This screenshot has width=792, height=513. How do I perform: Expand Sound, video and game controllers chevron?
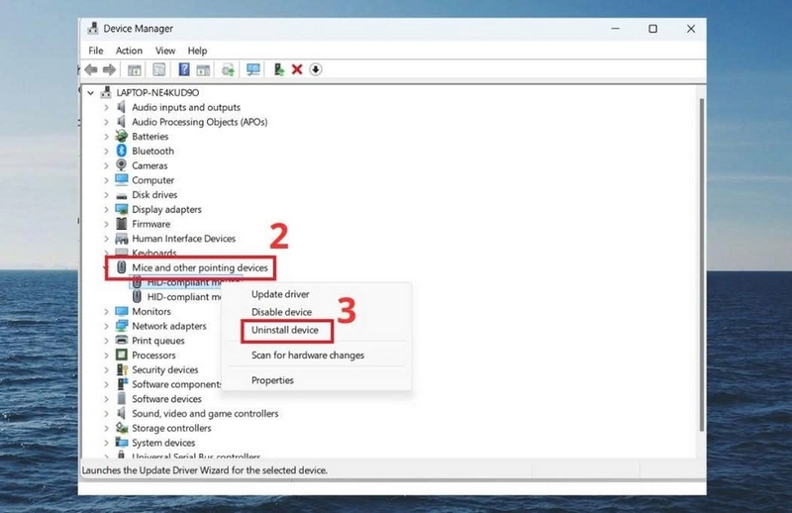pos(106,414)
